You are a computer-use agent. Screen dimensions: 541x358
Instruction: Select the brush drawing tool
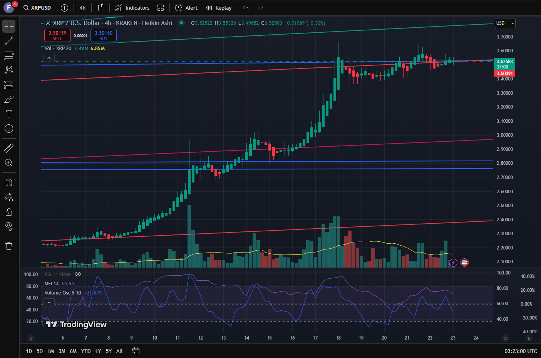pyautogui.click(x=9, y=99)
